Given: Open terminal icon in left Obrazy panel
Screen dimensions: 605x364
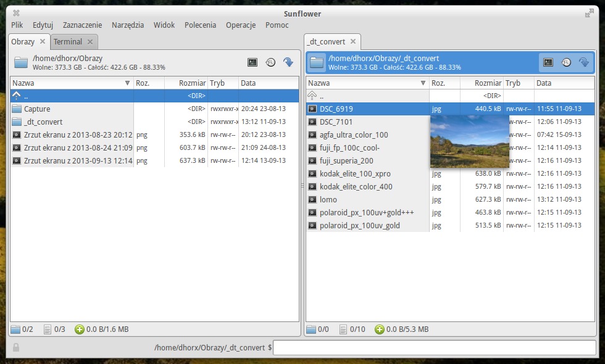Looking at the screenshot, I should click(252, 62).
